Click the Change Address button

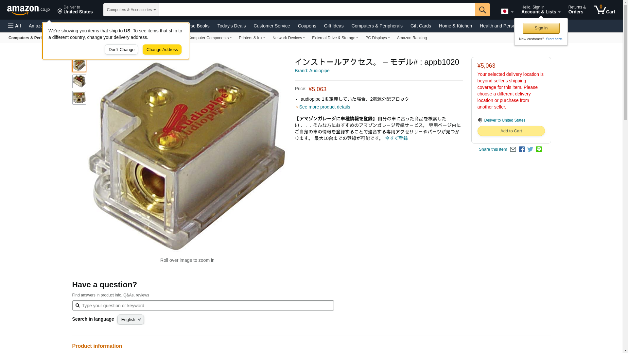(162, 50)
